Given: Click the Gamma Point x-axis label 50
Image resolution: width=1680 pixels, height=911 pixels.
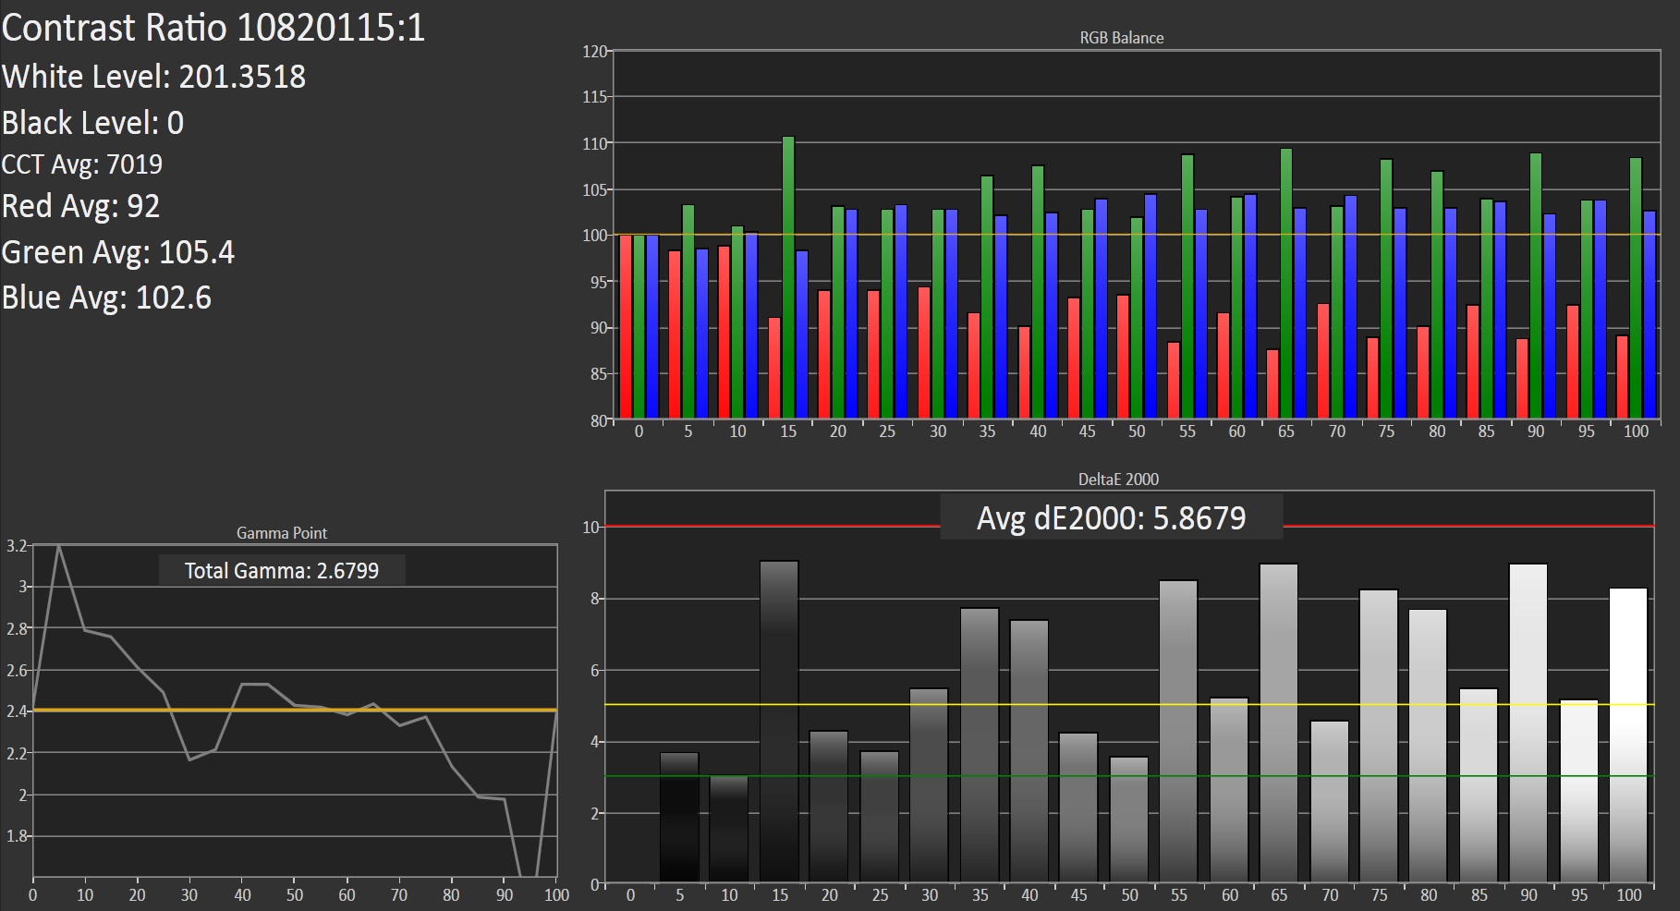Looking at the screenshot, I should tap(295, 895).
